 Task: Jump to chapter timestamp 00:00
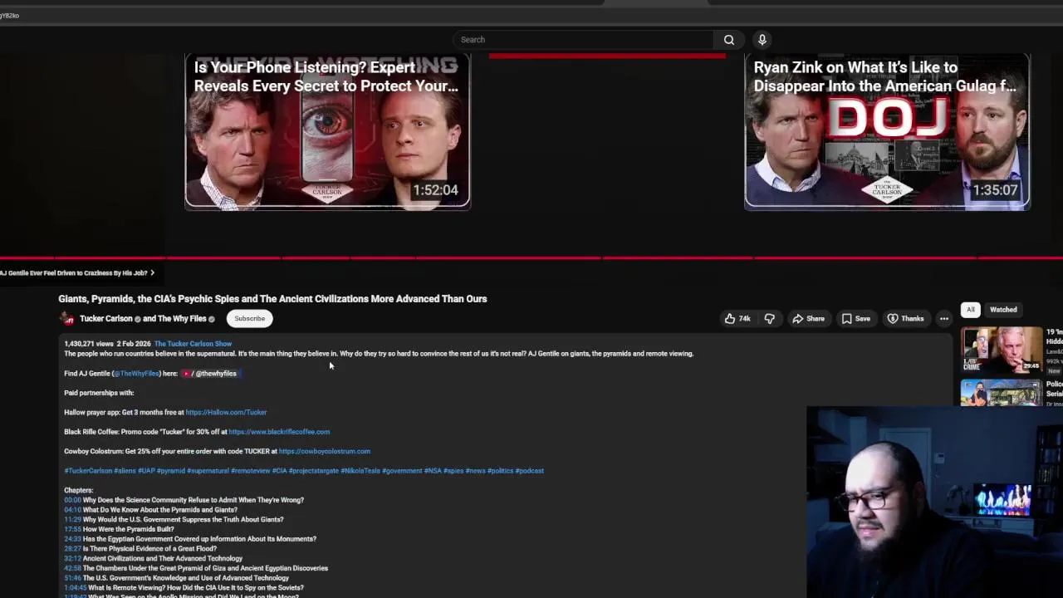pyautogui.click(x=72, y=500)
